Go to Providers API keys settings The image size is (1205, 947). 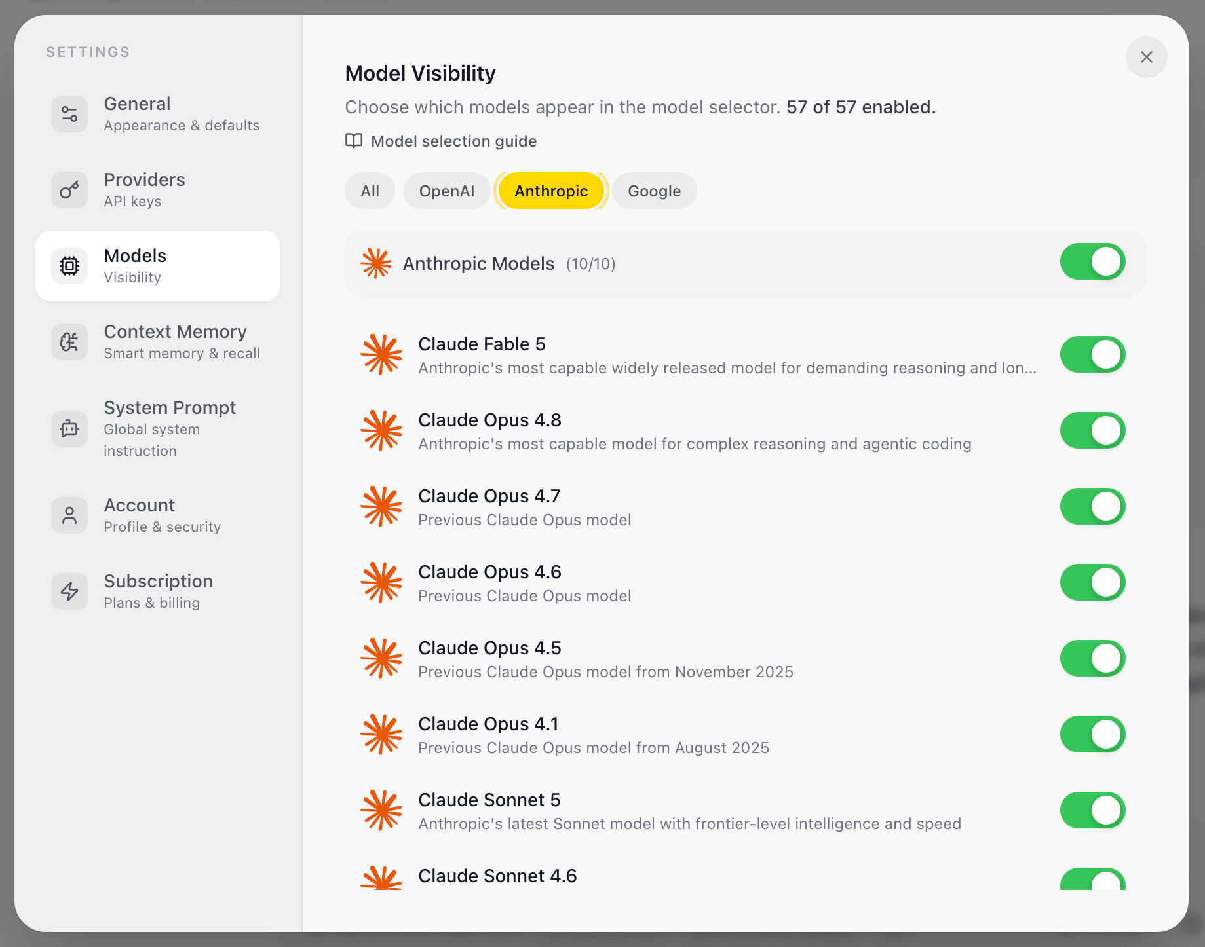pos(158,190)
